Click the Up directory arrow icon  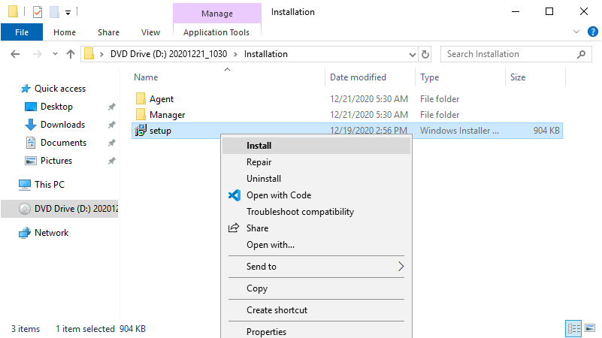[71, 54]
